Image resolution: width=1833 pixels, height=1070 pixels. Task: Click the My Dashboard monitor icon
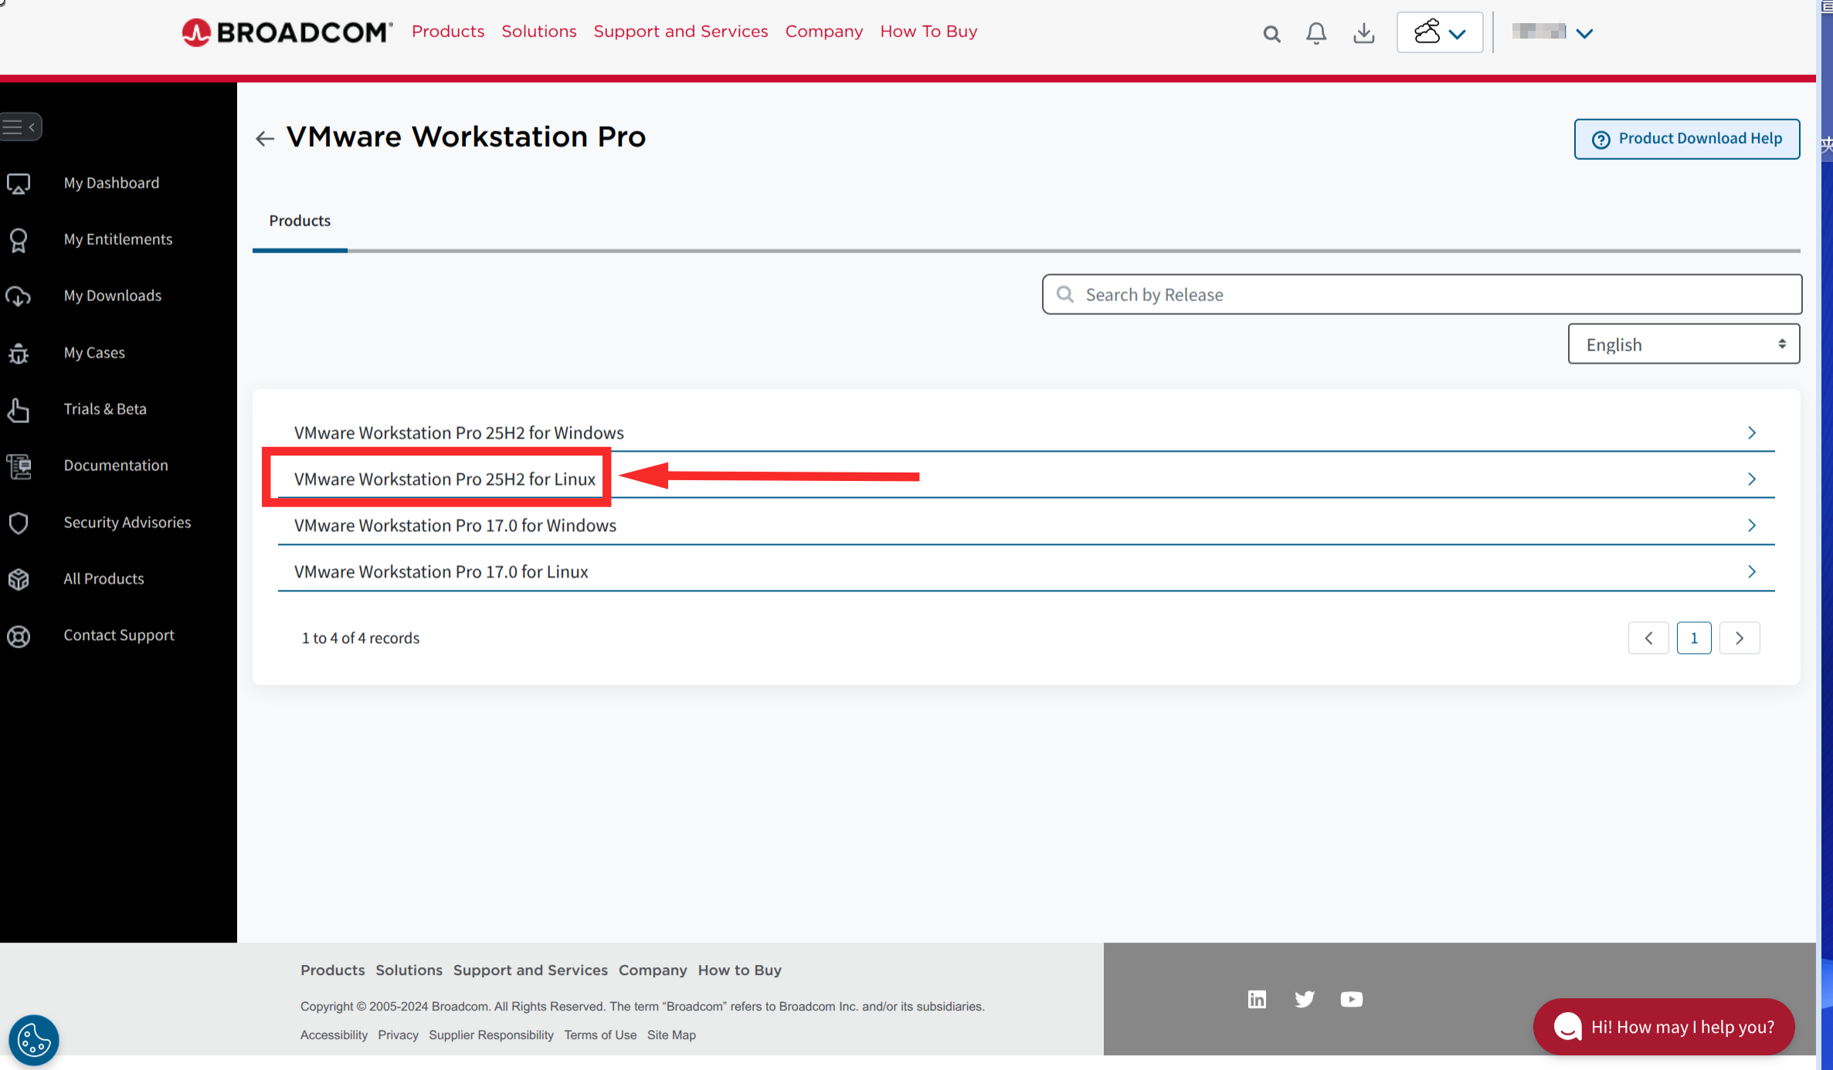click(19, 184)
